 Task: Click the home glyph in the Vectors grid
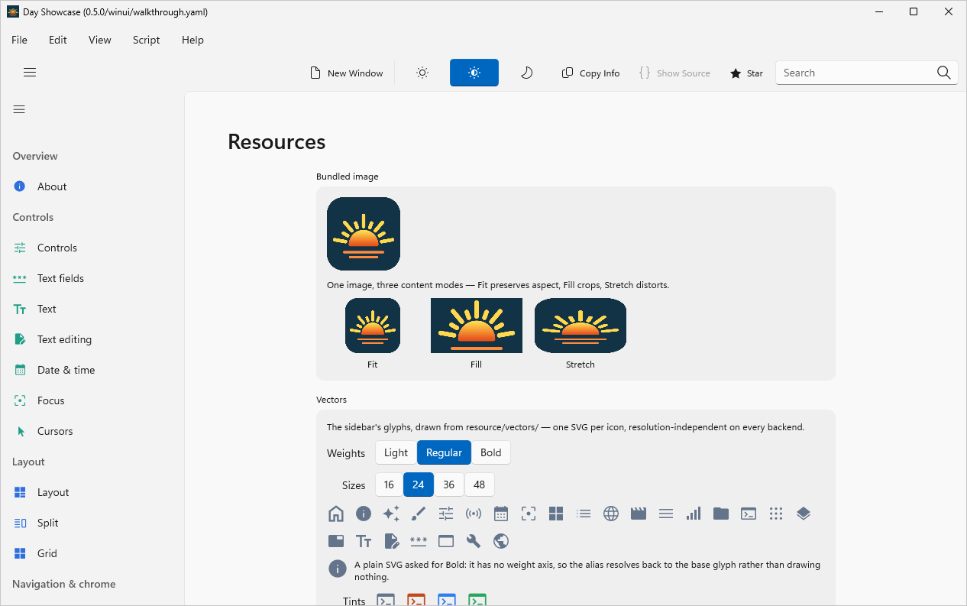[336, 514]
